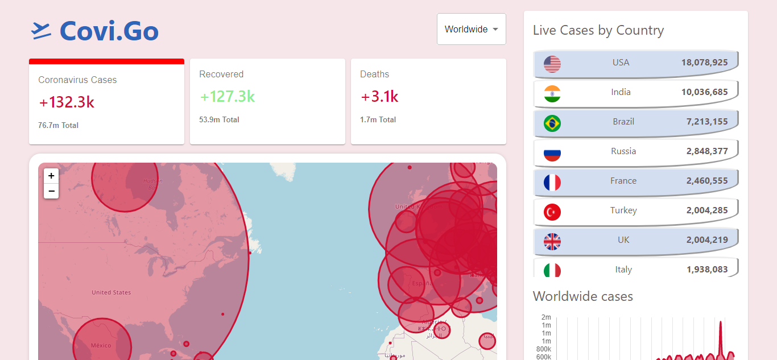Select the Recovered stats card
This screenshot has height=360, width=777.
267,101
